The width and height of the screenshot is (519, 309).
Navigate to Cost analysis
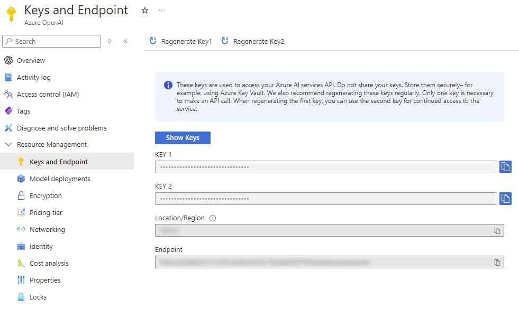pos(49,263)
